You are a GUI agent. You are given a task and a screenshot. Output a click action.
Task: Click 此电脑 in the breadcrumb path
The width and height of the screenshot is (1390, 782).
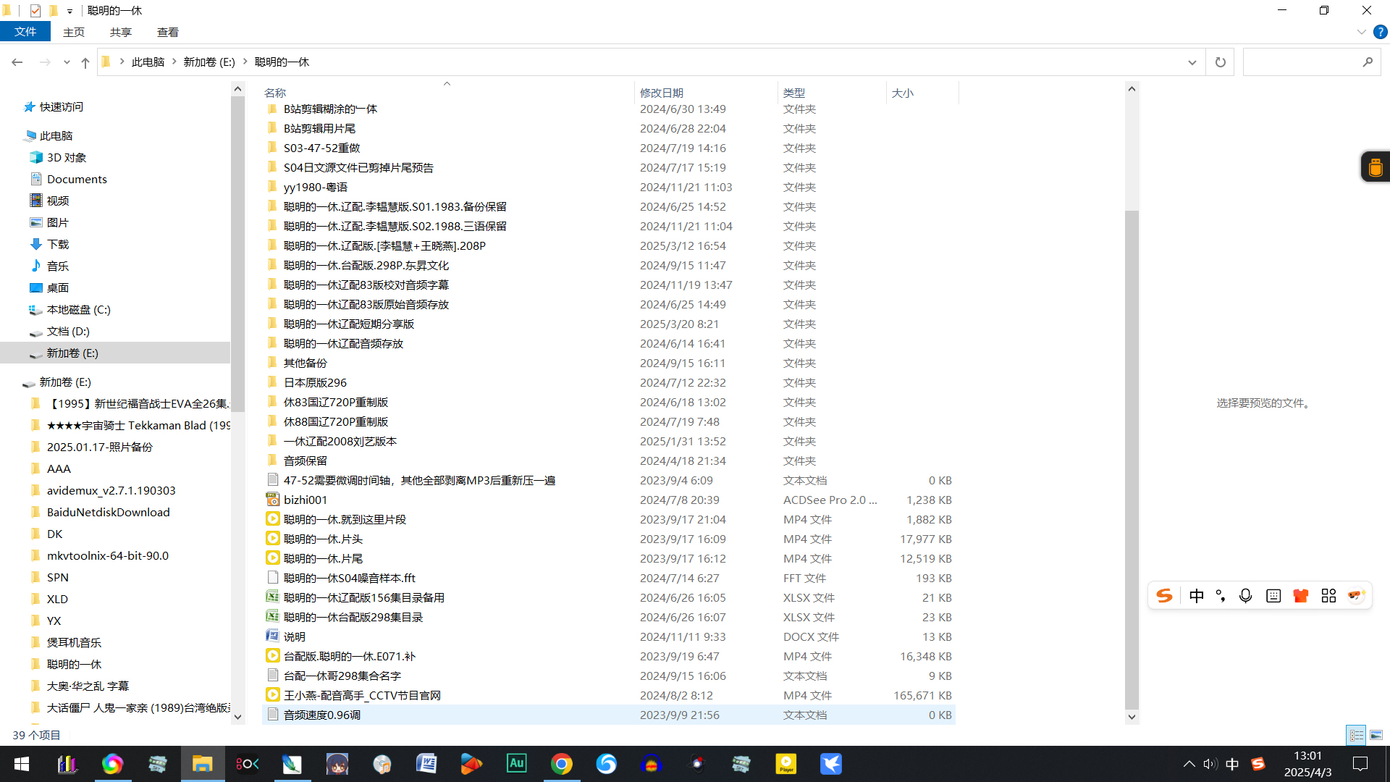pyautogui.click(x=148, y=62)
